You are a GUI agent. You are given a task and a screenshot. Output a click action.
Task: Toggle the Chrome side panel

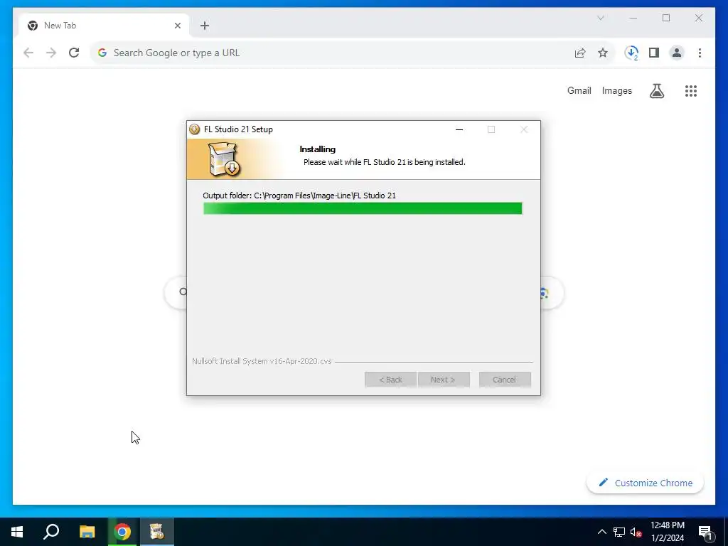pos(654,53)
